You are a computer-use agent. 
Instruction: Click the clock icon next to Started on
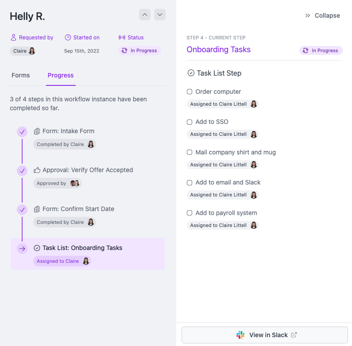coord(68,38)
